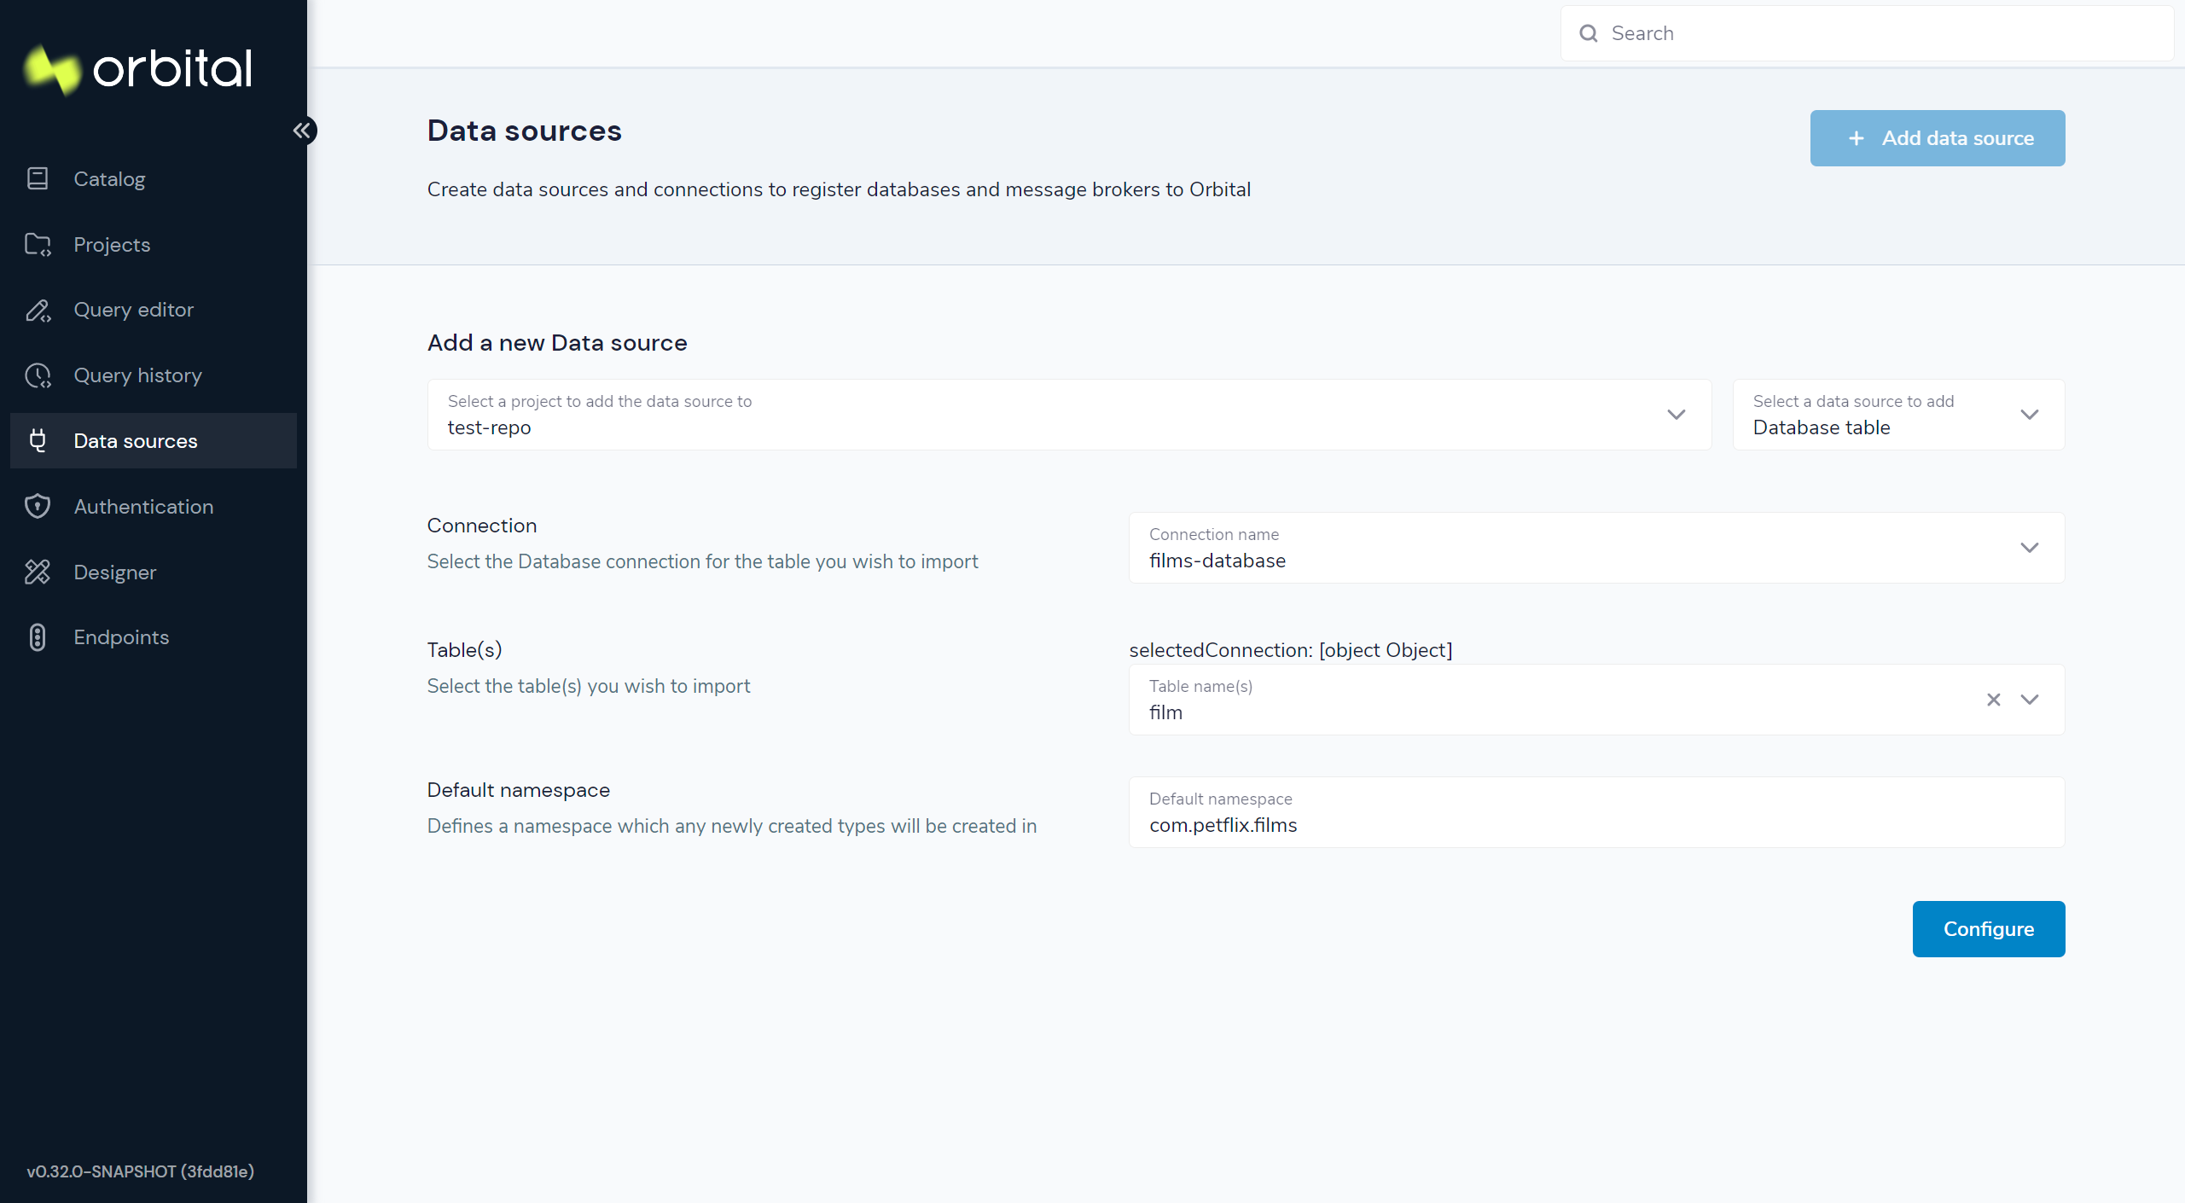2185x1203 pixels.
Task: Click the Projects folder icon
Action: 38,245
